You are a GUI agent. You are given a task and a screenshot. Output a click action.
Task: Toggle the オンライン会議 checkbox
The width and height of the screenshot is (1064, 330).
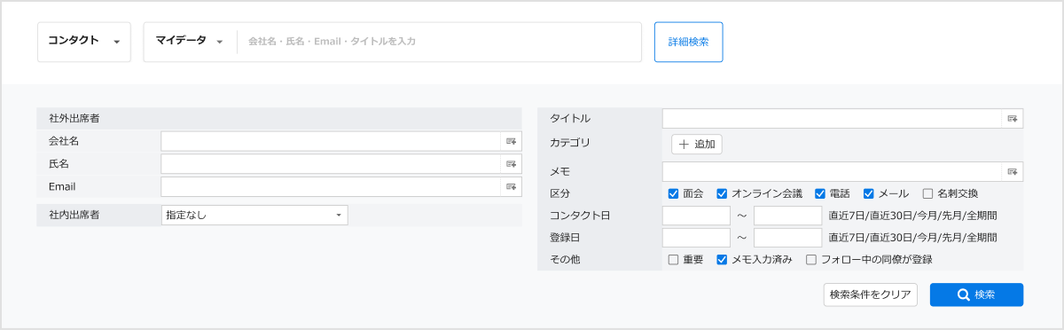[x=722, y=193]
